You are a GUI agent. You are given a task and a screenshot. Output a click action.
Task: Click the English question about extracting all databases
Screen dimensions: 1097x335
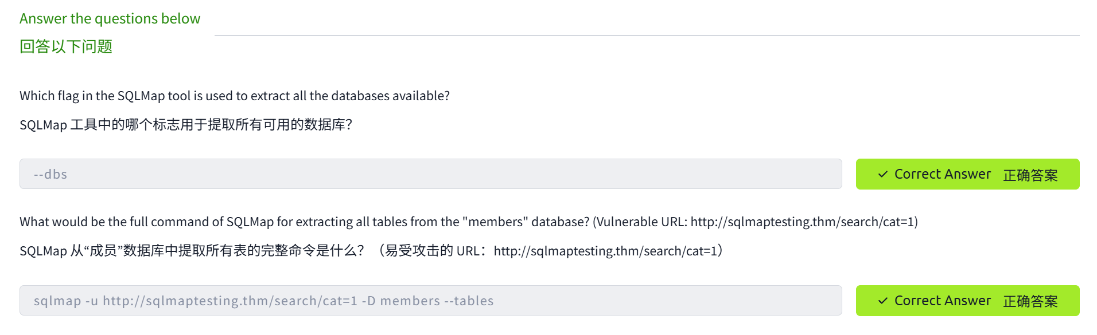tap(234, 96)
